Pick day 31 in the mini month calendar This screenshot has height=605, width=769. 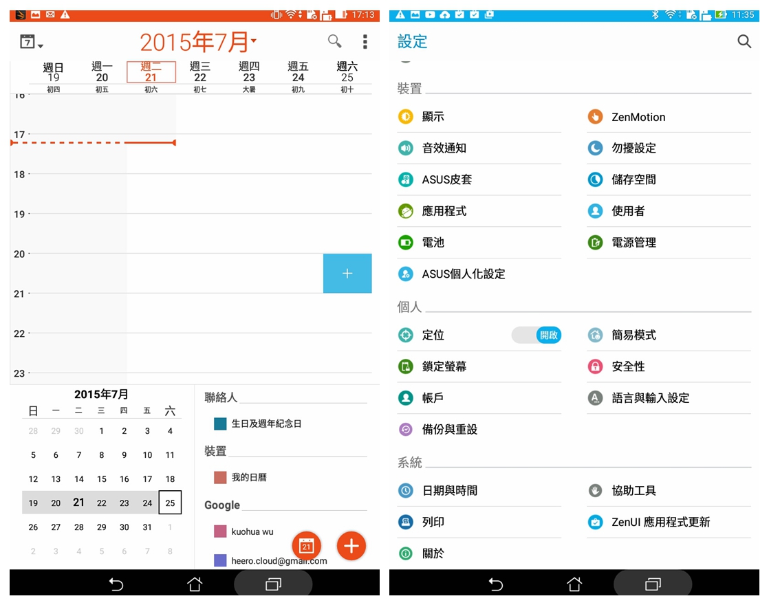pyautogui.click(x=147, y=527)
